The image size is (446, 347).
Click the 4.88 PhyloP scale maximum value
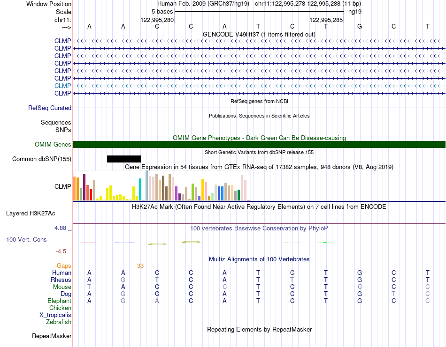click(60, 228)
